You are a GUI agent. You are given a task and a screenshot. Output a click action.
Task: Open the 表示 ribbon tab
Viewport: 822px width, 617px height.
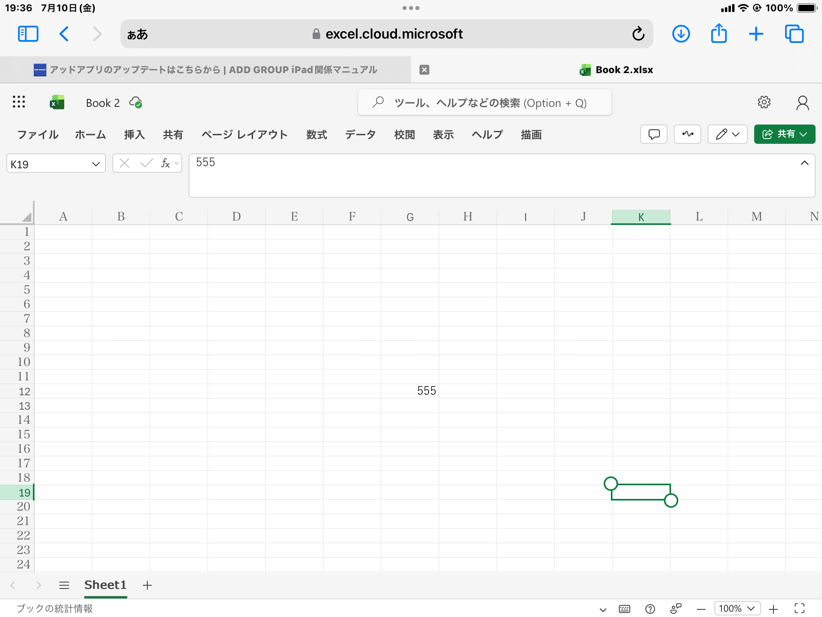(x=443, y=135)
